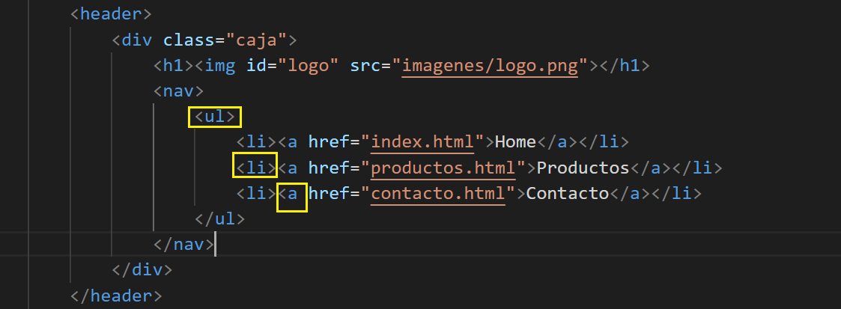Click the highlighted opening ul tag

(x=215, y=117)
